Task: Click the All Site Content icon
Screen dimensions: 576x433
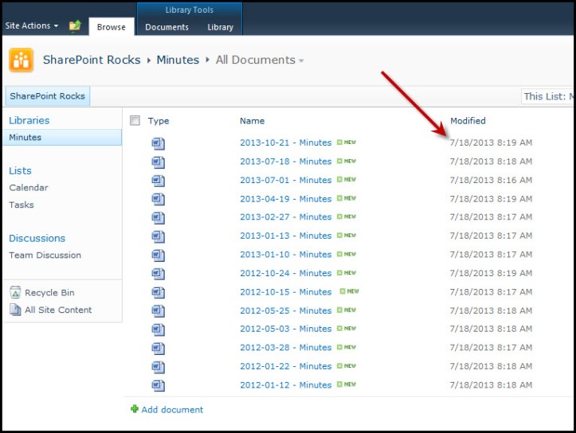Action: click(15, 310)
